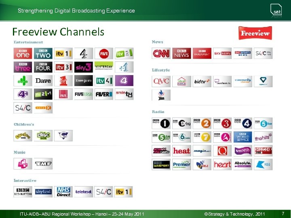Click the smile tv logo
The image size is (291, 218).
[x=124, y=94]
